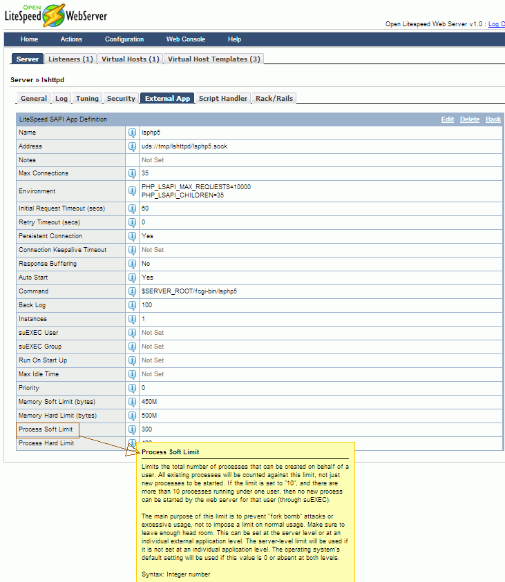This screenshot has width=505, height=582.
Task: Open the Web Console menu
Action: (x=186, y=39)
